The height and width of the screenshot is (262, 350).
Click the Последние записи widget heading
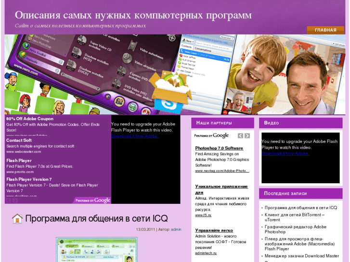pyautogui.click(x=300, y=194)
